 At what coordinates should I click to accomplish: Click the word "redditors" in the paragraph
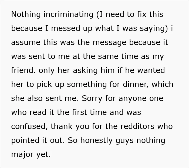(137, 127)
